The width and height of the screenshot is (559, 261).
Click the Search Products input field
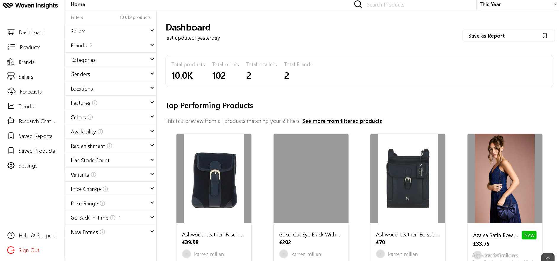(x=415, y=5)
